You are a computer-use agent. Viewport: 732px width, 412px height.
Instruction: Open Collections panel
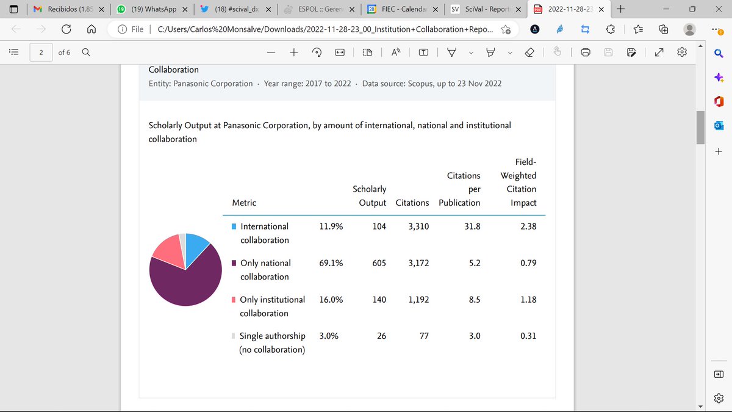(x=664, y=29)
